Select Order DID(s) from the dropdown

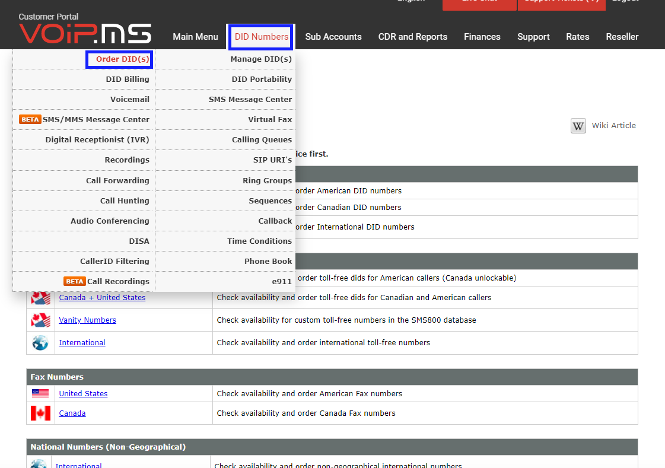(123, 59)
